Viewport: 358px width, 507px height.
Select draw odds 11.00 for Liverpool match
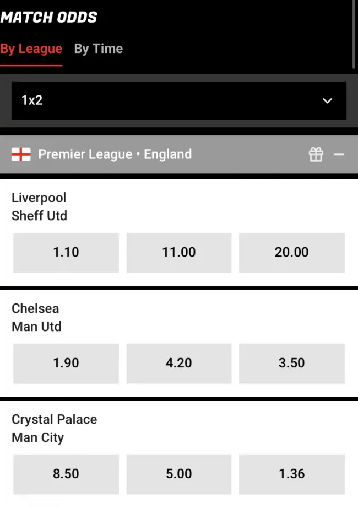point(179,252)
